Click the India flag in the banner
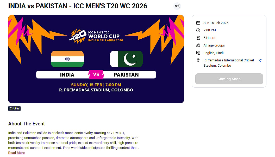The width and height of the screenshot is (275, 157). click(67, 59)
